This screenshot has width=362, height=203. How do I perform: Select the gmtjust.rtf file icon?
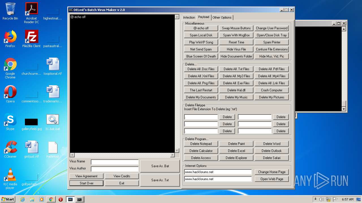coord(31,149)
